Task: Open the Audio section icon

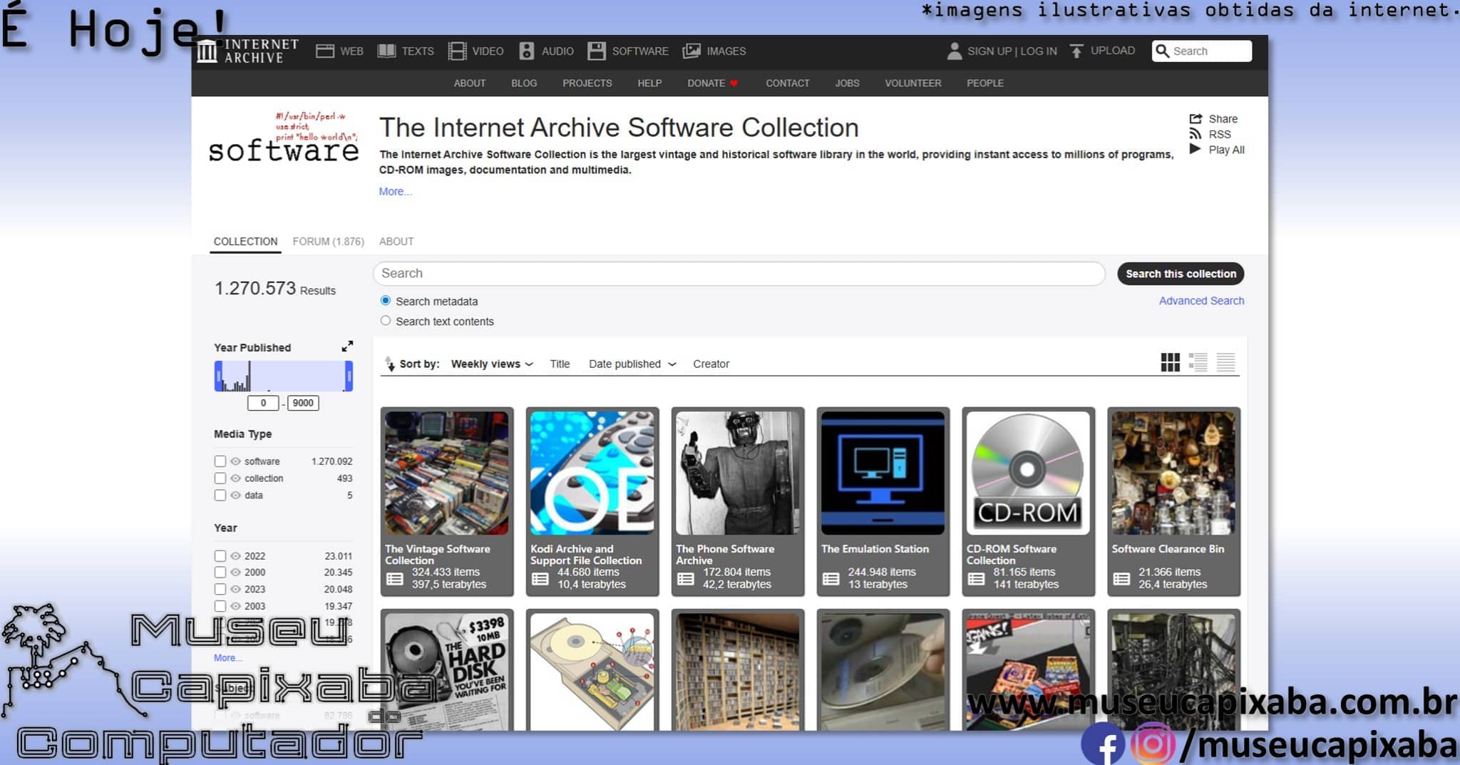Action: tap(526, 51)
